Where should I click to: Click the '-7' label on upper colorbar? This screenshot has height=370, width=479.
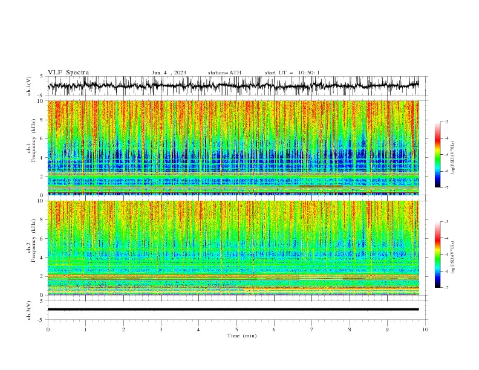click(446, 187)
